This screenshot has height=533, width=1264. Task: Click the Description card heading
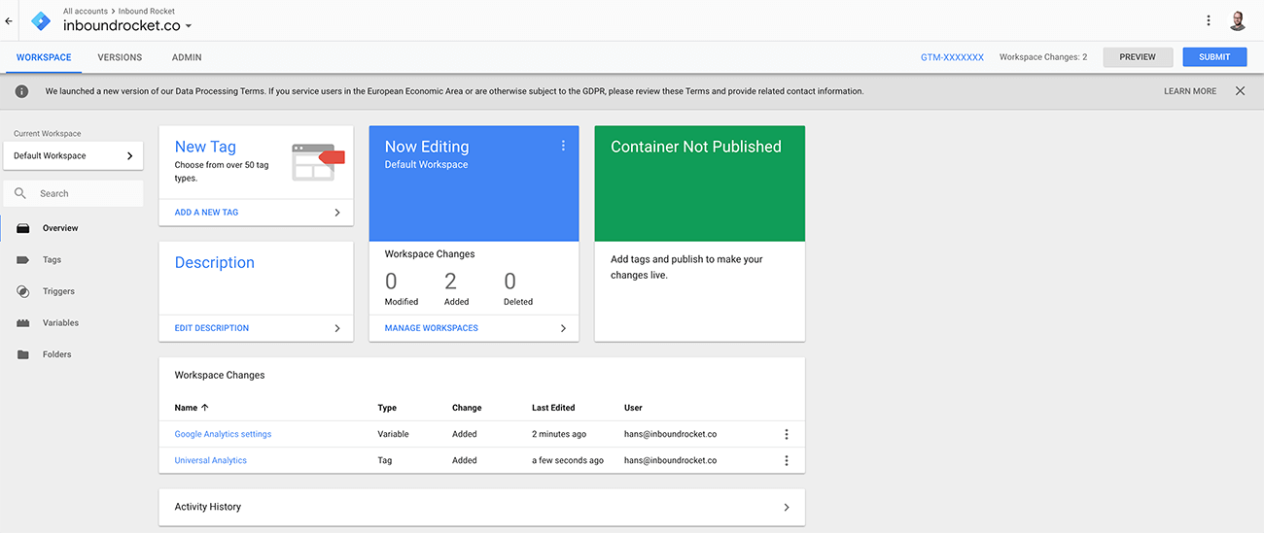coord(215,262)
